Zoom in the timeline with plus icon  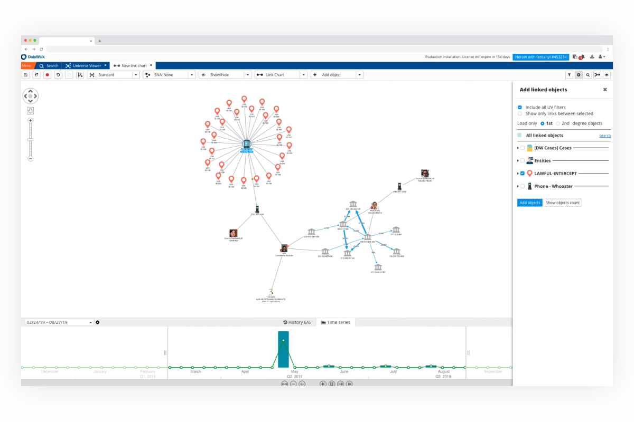click(x=302, y=383)
